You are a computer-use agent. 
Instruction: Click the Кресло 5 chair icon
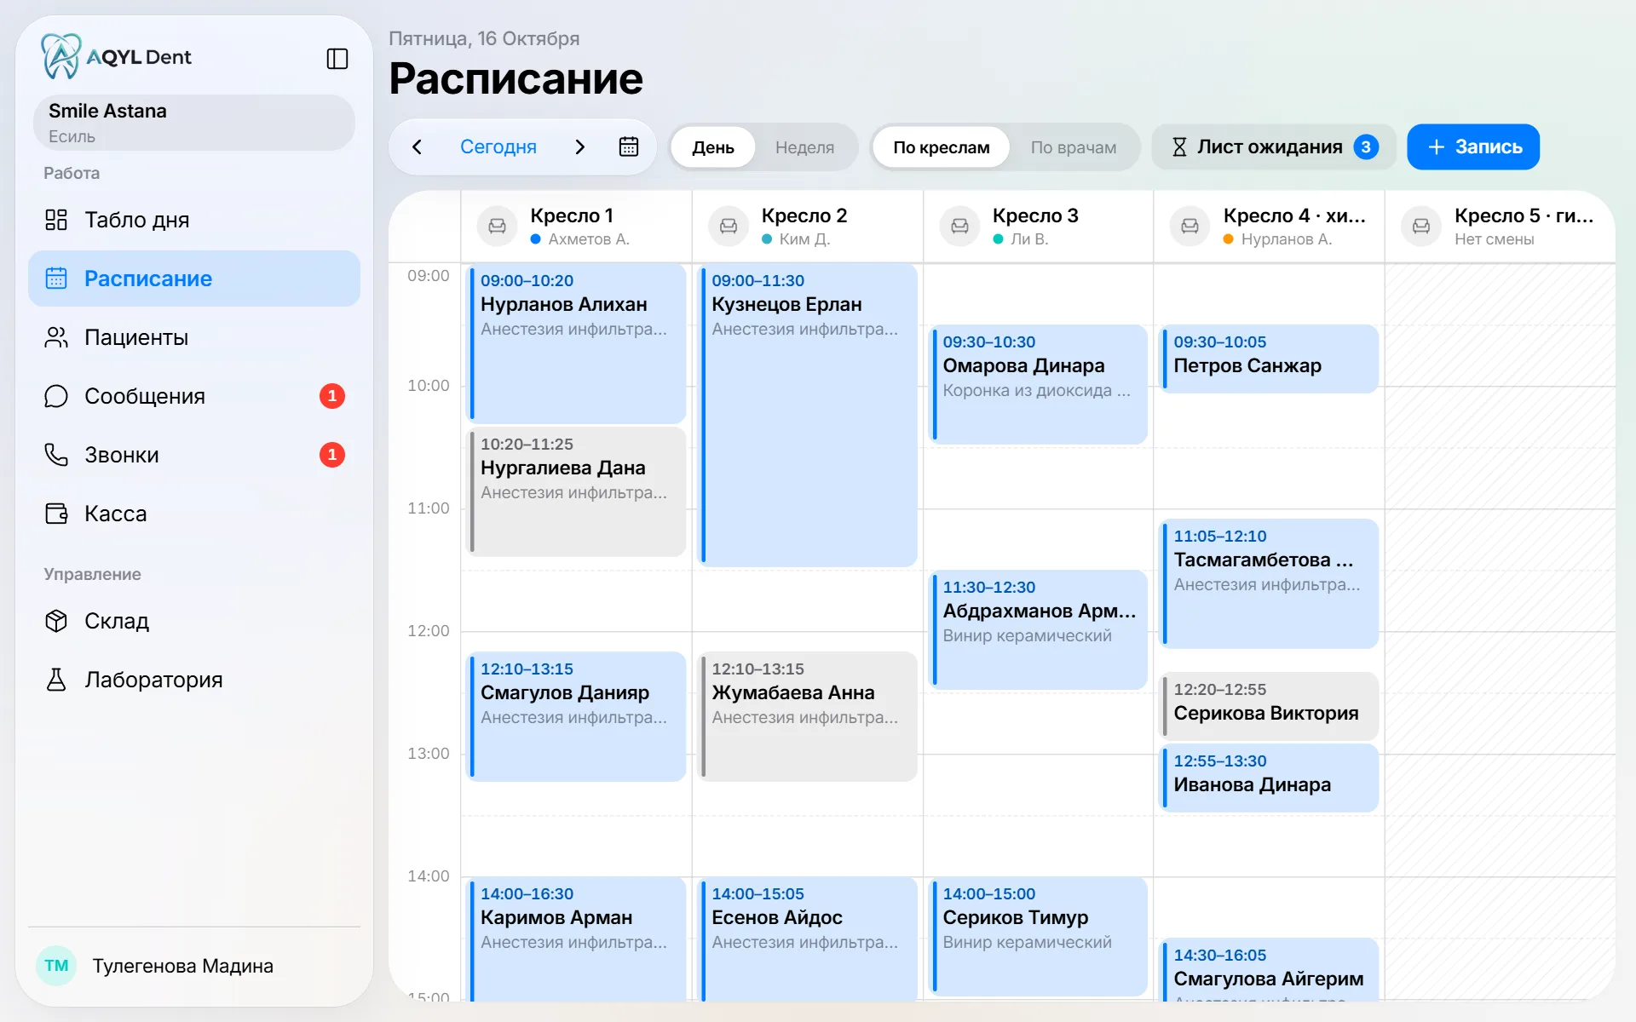(x=1421, y=226)
